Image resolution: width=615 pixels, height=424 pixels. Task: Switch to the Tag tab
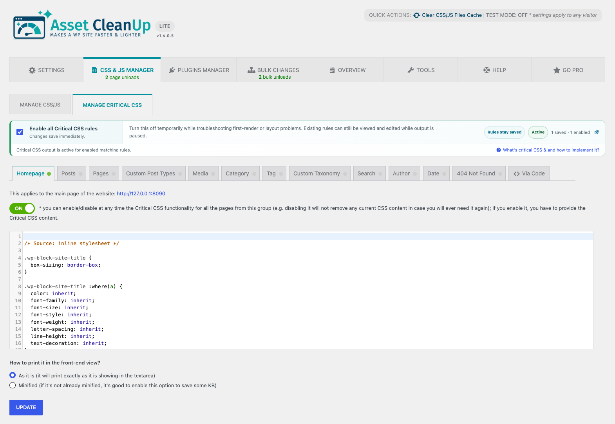pyautogui.click(x=274, y=173)
